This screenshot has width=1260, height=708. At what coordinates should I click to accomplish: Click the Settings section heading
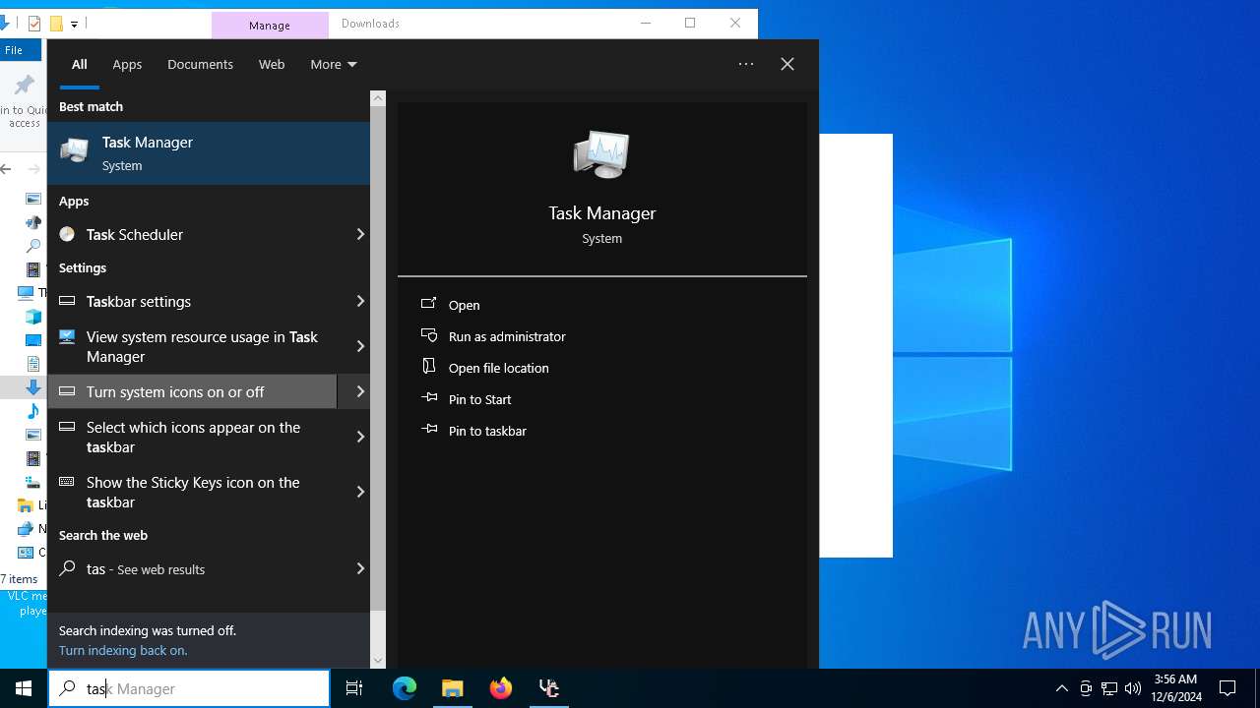click(83, 267)
